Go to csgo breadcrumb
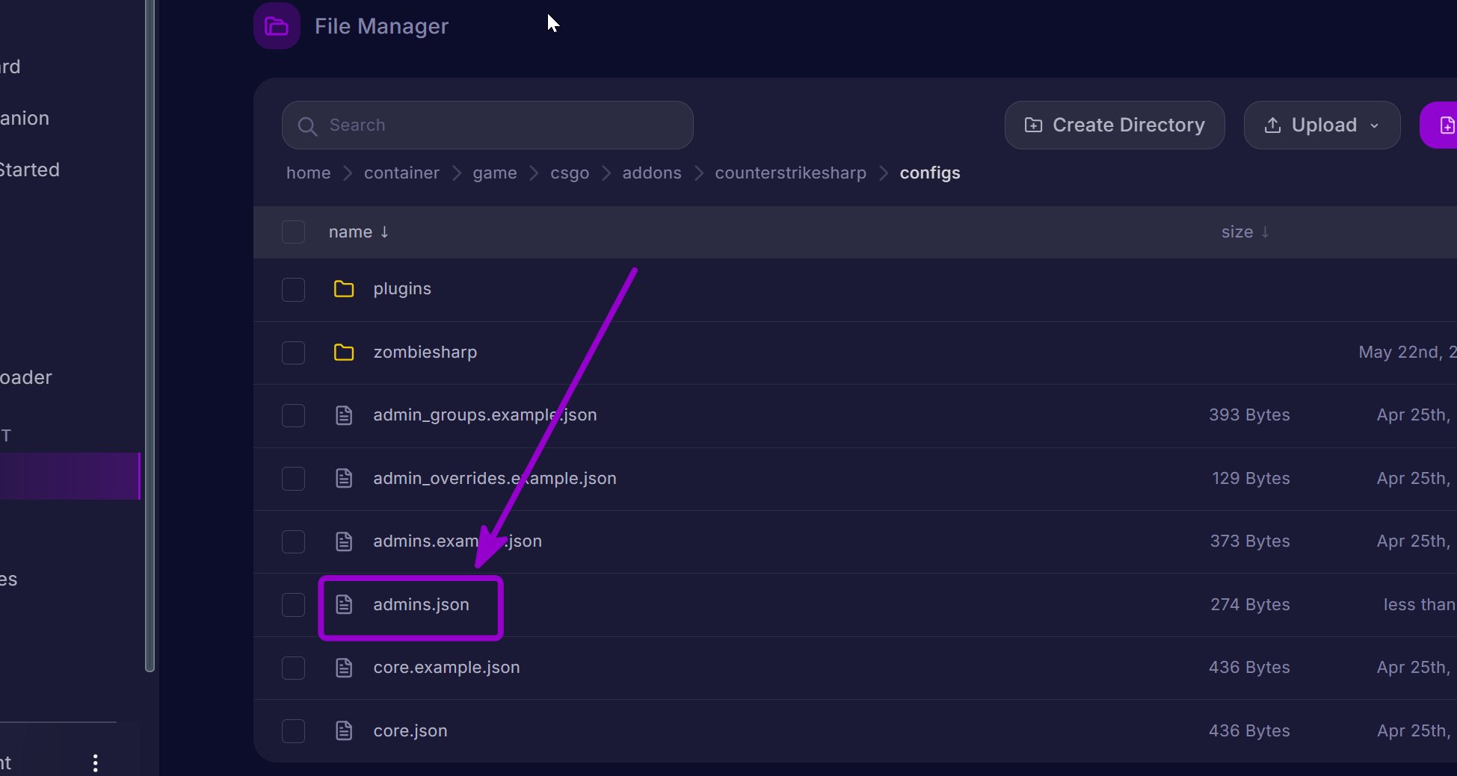The width and height of the screenshot is (1457, 776). pyautogui.click(x=570, y=173)
